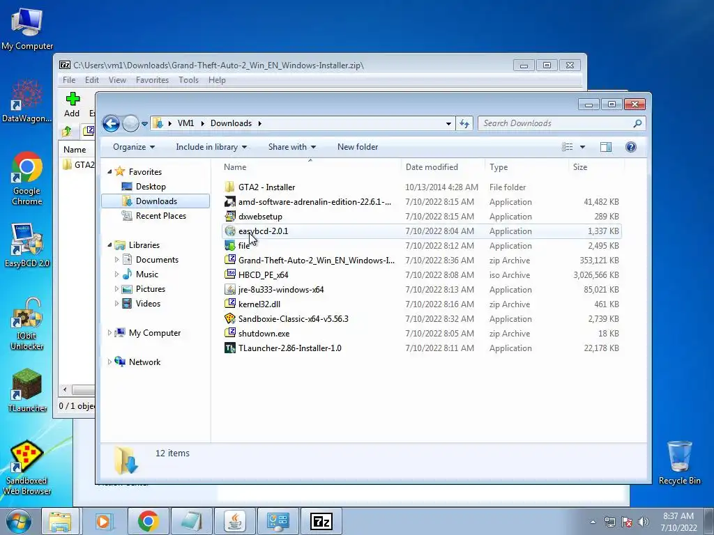Open EasyBCD 2.0 desktop shortcut
This screenshot has width=714, height=535.
(x=27, y=246)
